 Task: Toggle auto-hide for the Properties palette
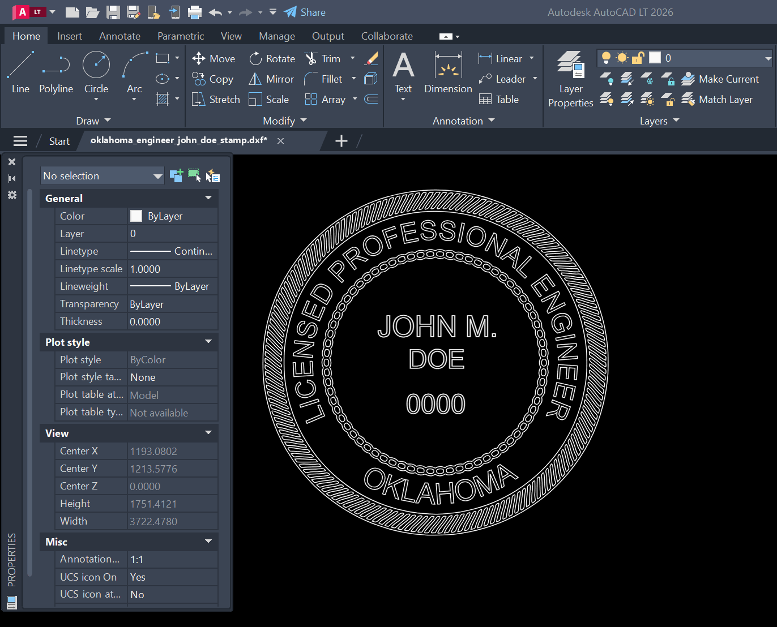point(12,178)
